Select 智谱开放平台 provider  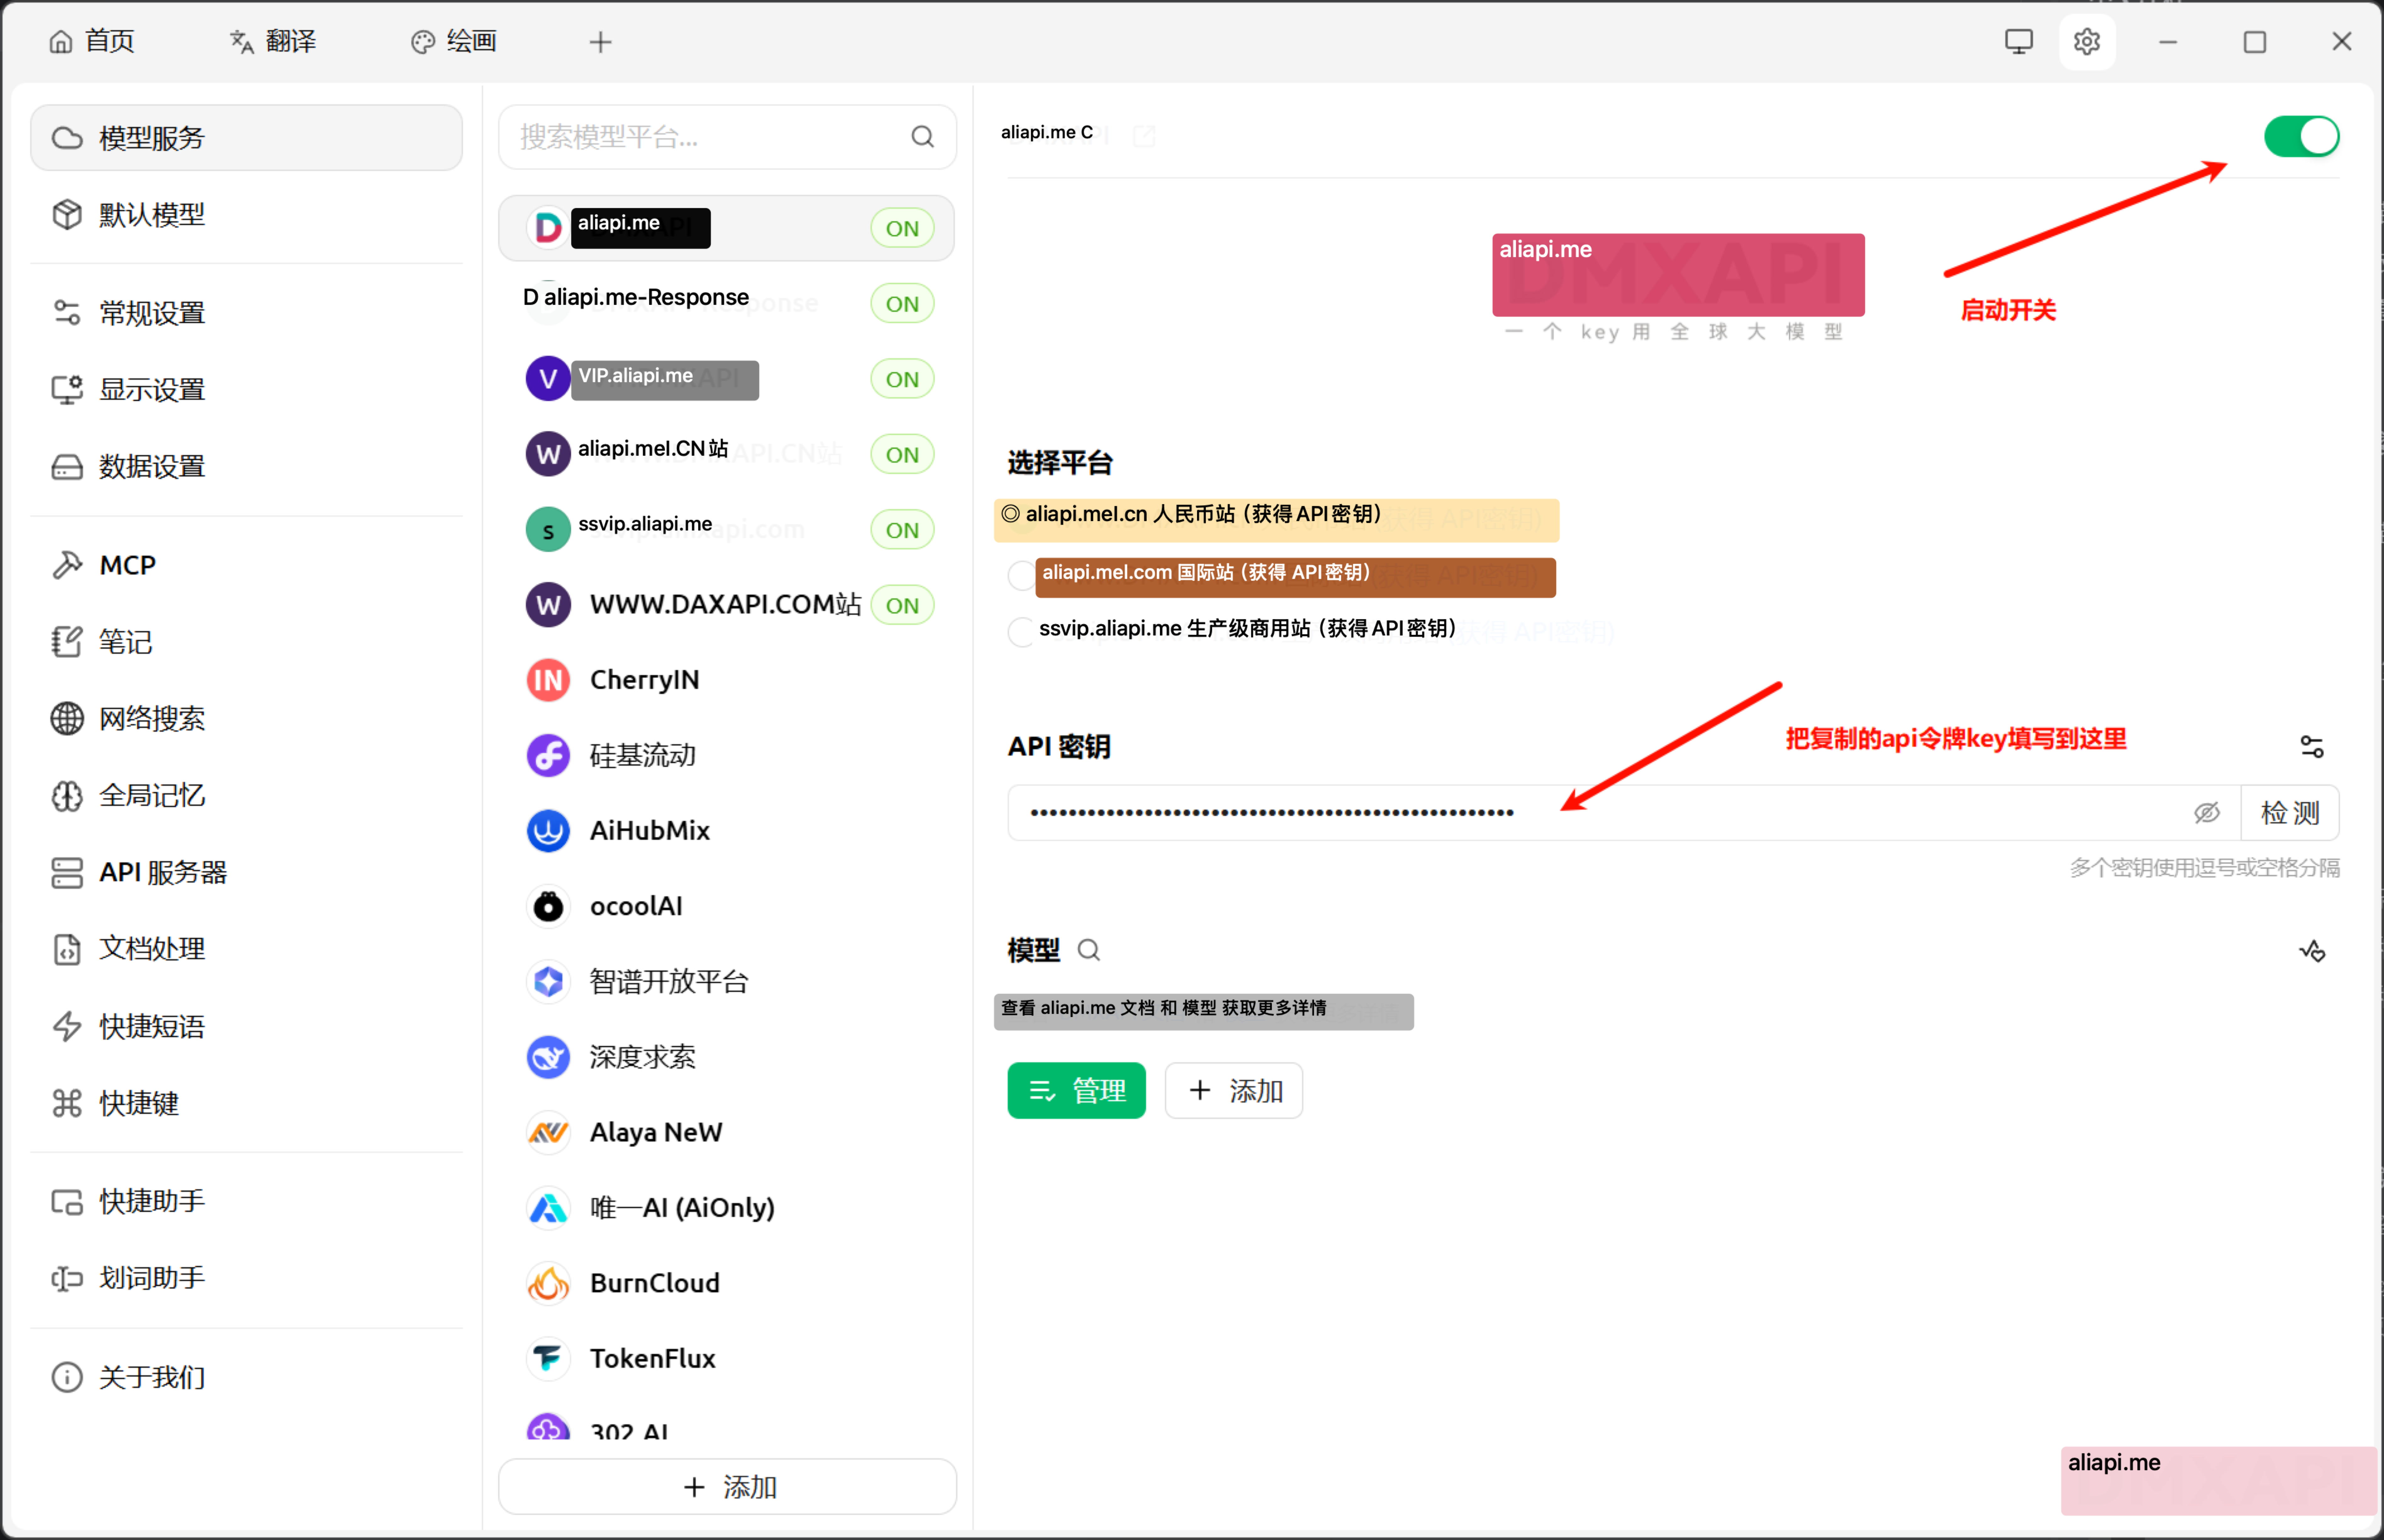(726, 982)
